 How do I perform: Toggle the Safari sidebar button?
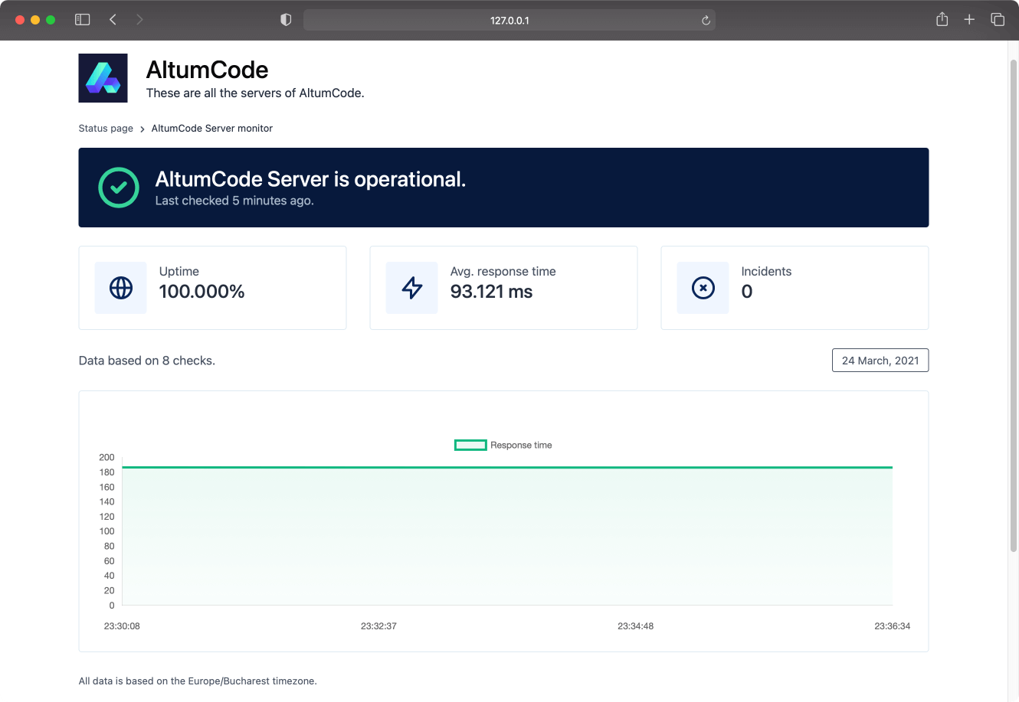[83, 20]
